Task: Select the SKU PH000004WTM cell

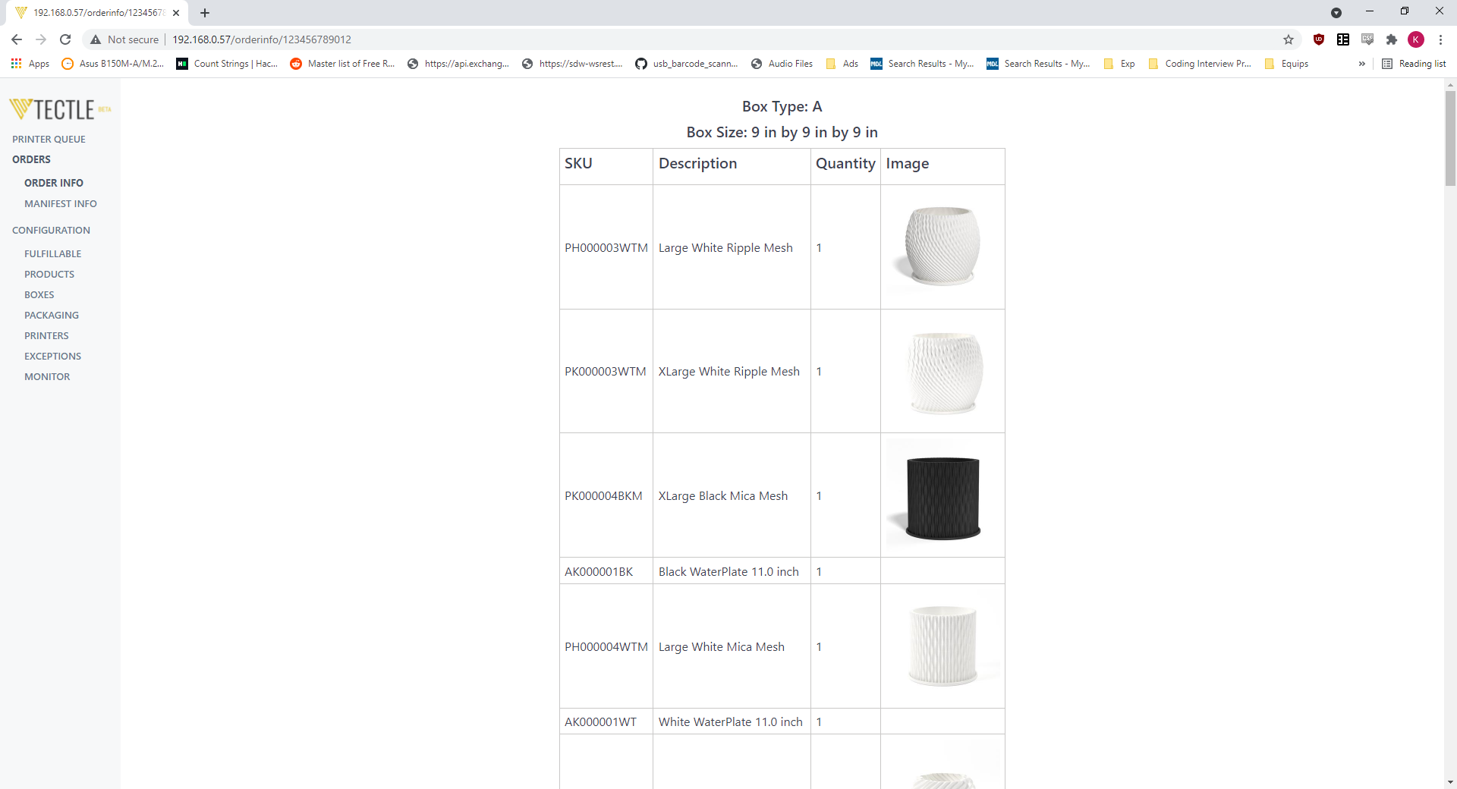Action: click(x=606, y=647)
